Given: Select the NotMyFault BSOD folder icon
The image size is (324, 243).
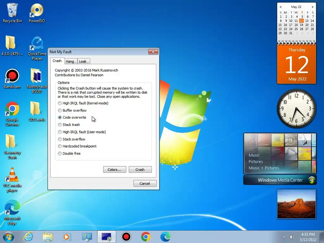Looking at the screenshot, I should (x=37, y=81).
